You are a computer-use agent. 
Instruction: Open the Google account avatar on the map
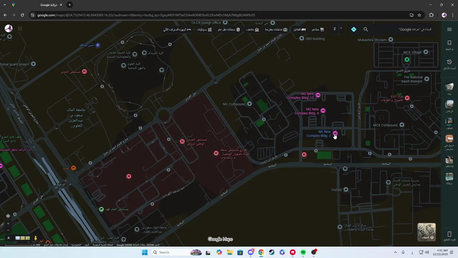tap(9, 29)
